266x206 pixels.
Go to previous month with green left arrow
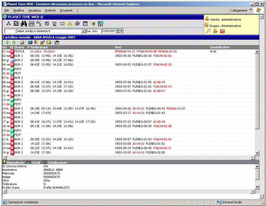click(x=7, y=42)
